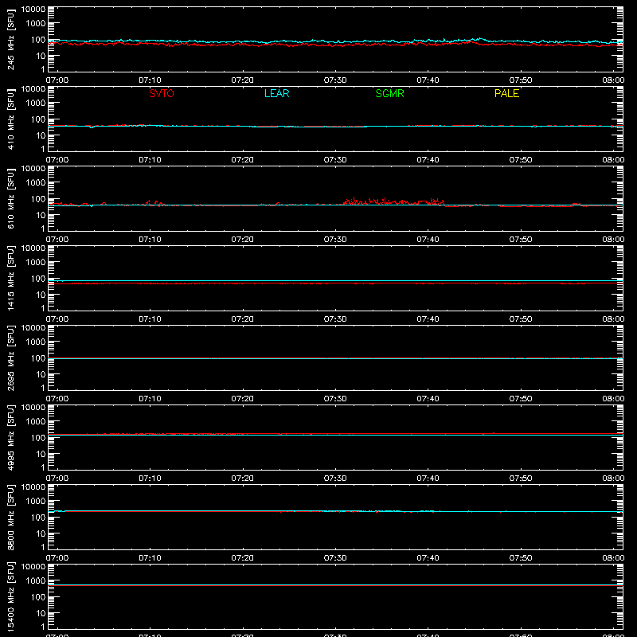Click the yellow PALE station label
Image resolution: width=637 pixels, height=637 pixels.
(506, 93)
